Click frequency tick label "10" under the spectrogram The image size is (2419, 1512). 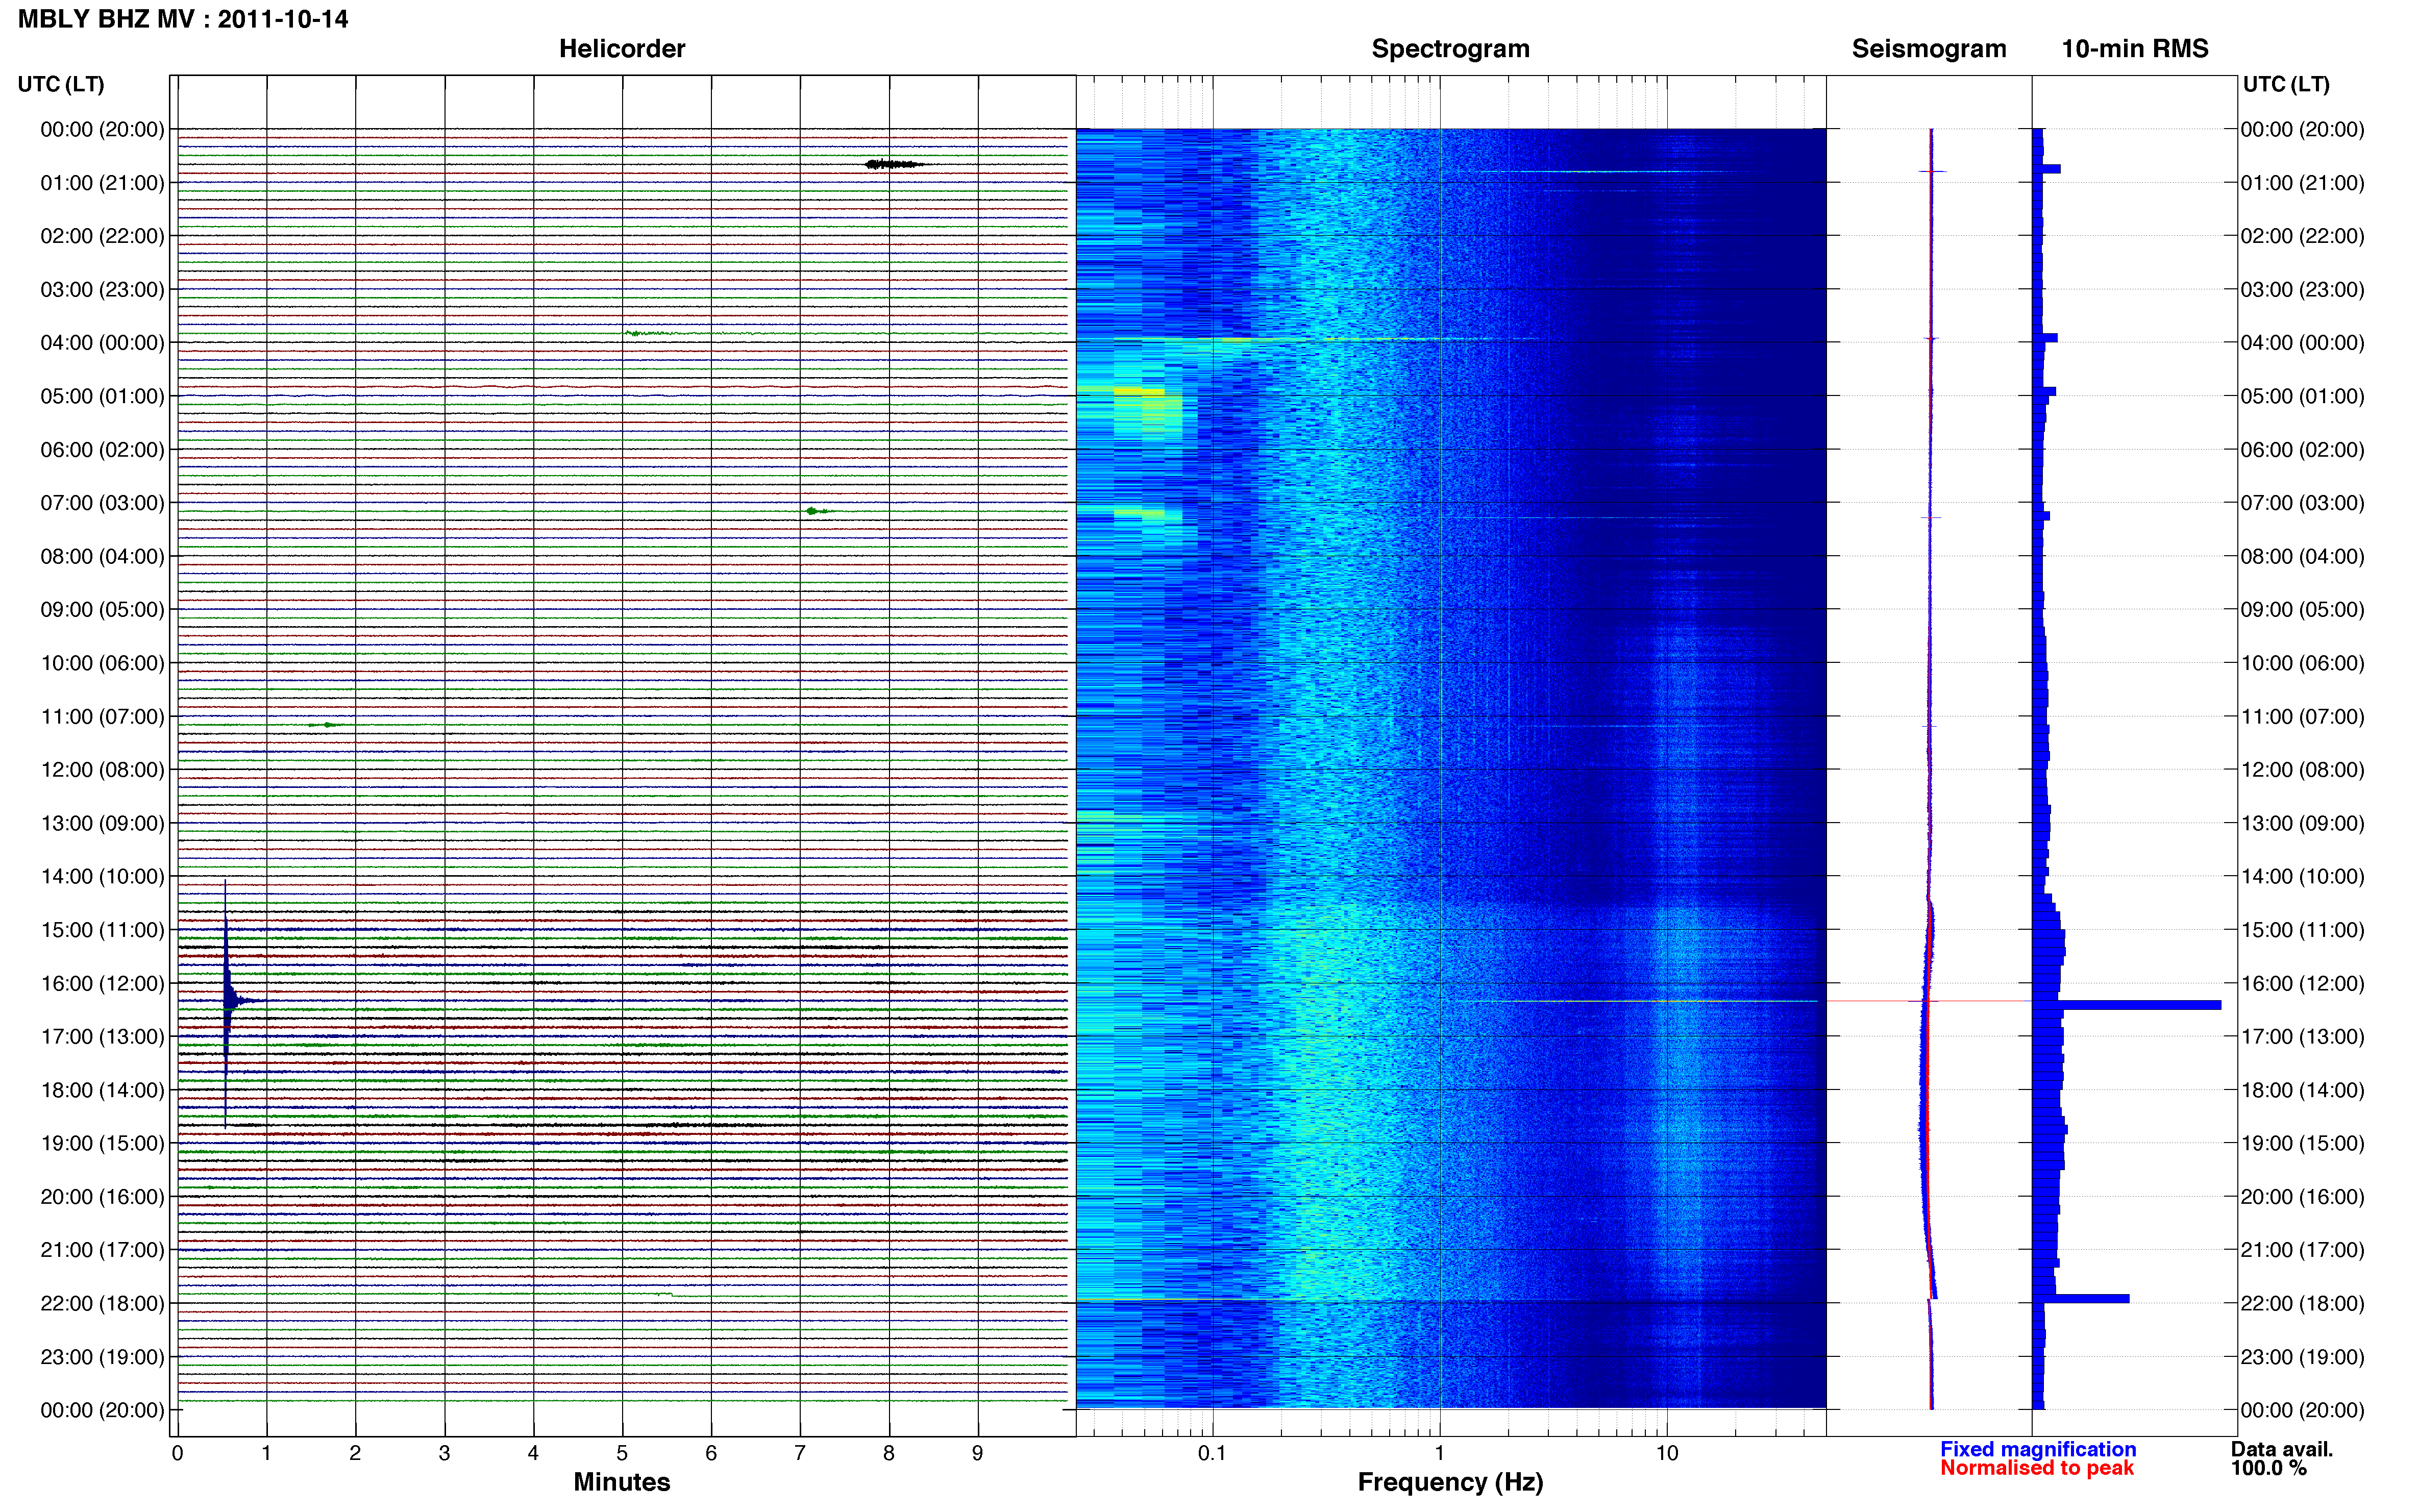[x=1666, y=1453]
